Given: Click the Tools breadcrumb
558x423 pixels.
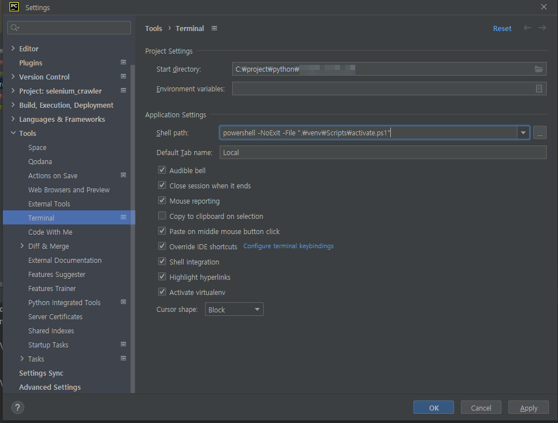Looking at the screenshot, I should coord(154,28).
